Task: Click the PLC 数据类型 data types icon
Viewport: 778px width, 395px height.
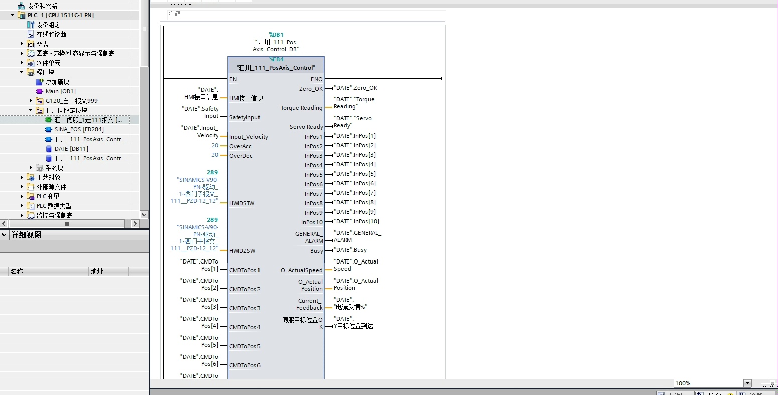Action: click(x=30, y=206)
